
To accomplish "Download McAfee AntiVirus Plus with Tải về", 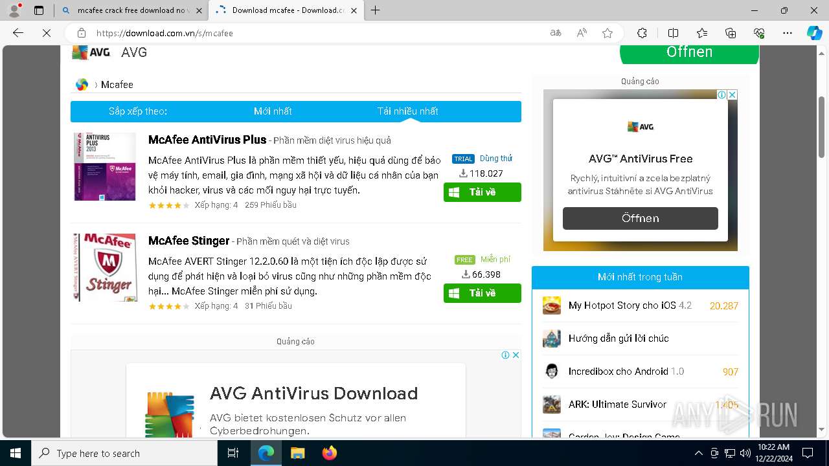I will coord(483,192).
